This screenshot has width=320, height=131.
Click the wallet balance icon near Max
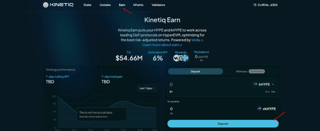[266, 92]
